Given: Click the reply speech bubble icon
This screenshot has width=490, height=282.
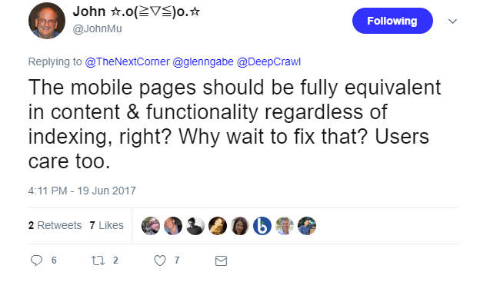Looking at the screenshot, I should point(36,260).
